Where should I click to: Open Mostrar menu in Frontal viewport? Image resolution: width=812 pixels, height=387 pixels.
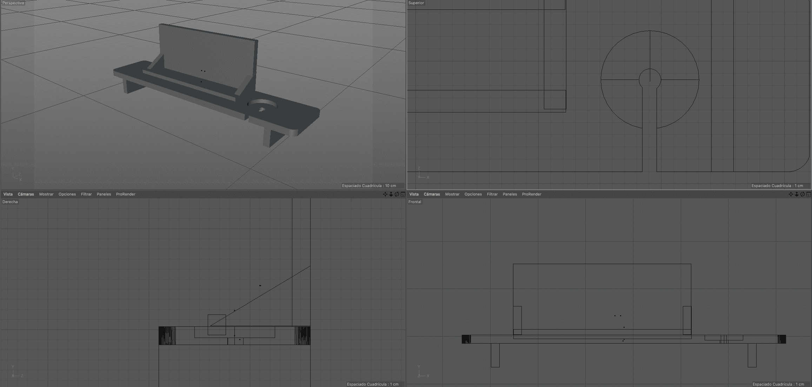(x=452, y=194)
